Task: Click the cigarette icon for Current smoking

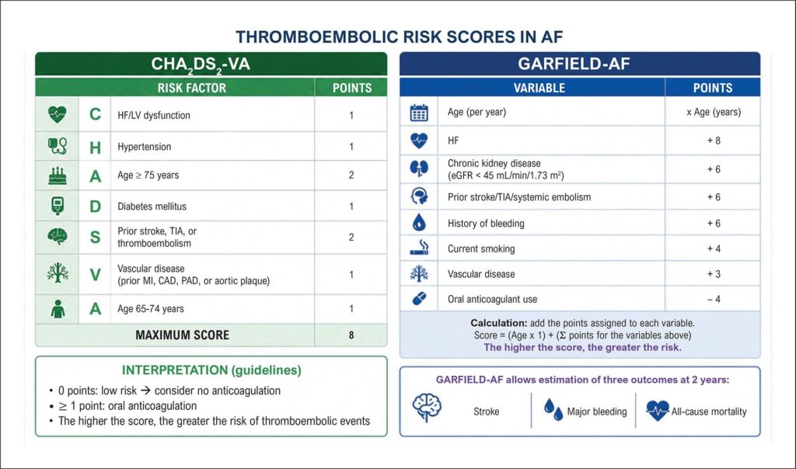Action: [419, 248]
